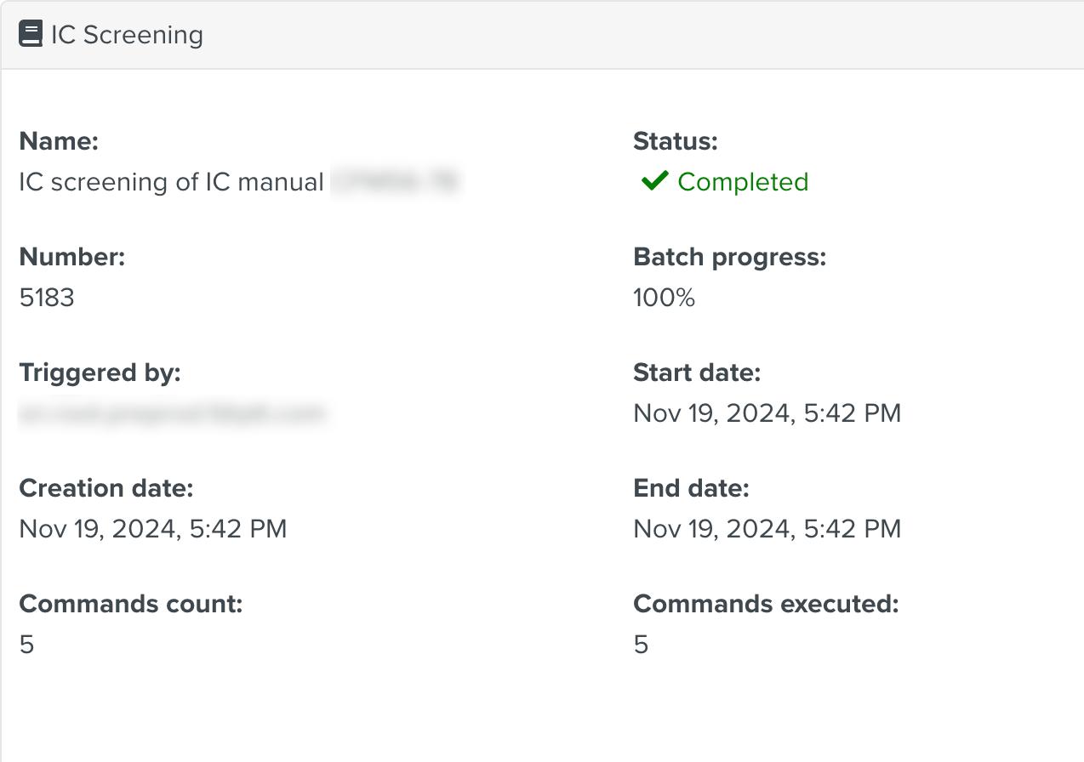Viewport: 1084px width, 762px height.
Task: Click the Batch progress label
Action: click(x=728, y=257)
